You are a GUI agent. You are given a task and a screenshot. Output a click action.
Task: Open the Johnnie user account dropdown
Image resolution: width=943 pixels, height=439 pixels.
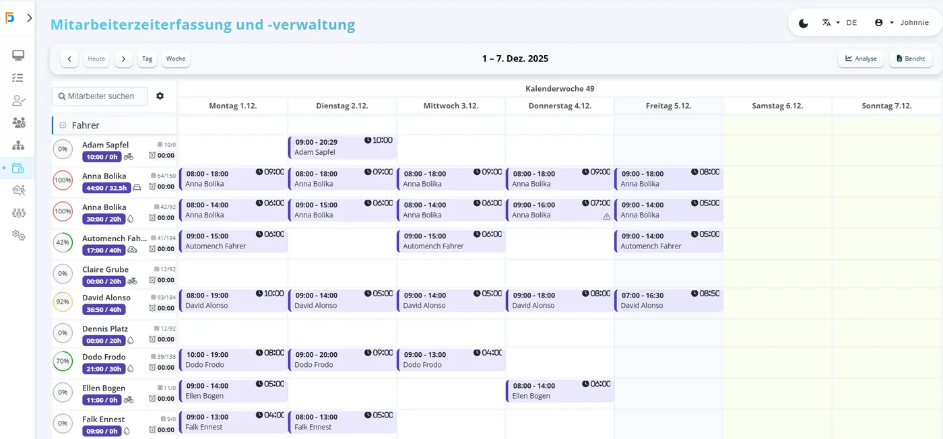[901, 23]
